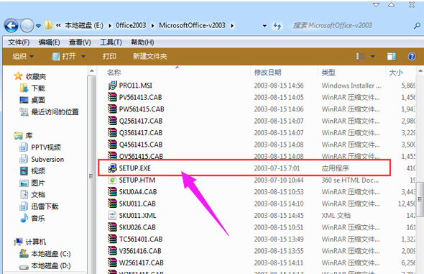Select the TC561401.CAB archive icon
This screenshot has width=424, height=274.
[x=112, y=239]
